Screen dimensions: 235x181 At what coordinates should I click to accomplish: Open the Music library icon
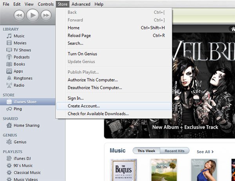[x=9, y=36]
